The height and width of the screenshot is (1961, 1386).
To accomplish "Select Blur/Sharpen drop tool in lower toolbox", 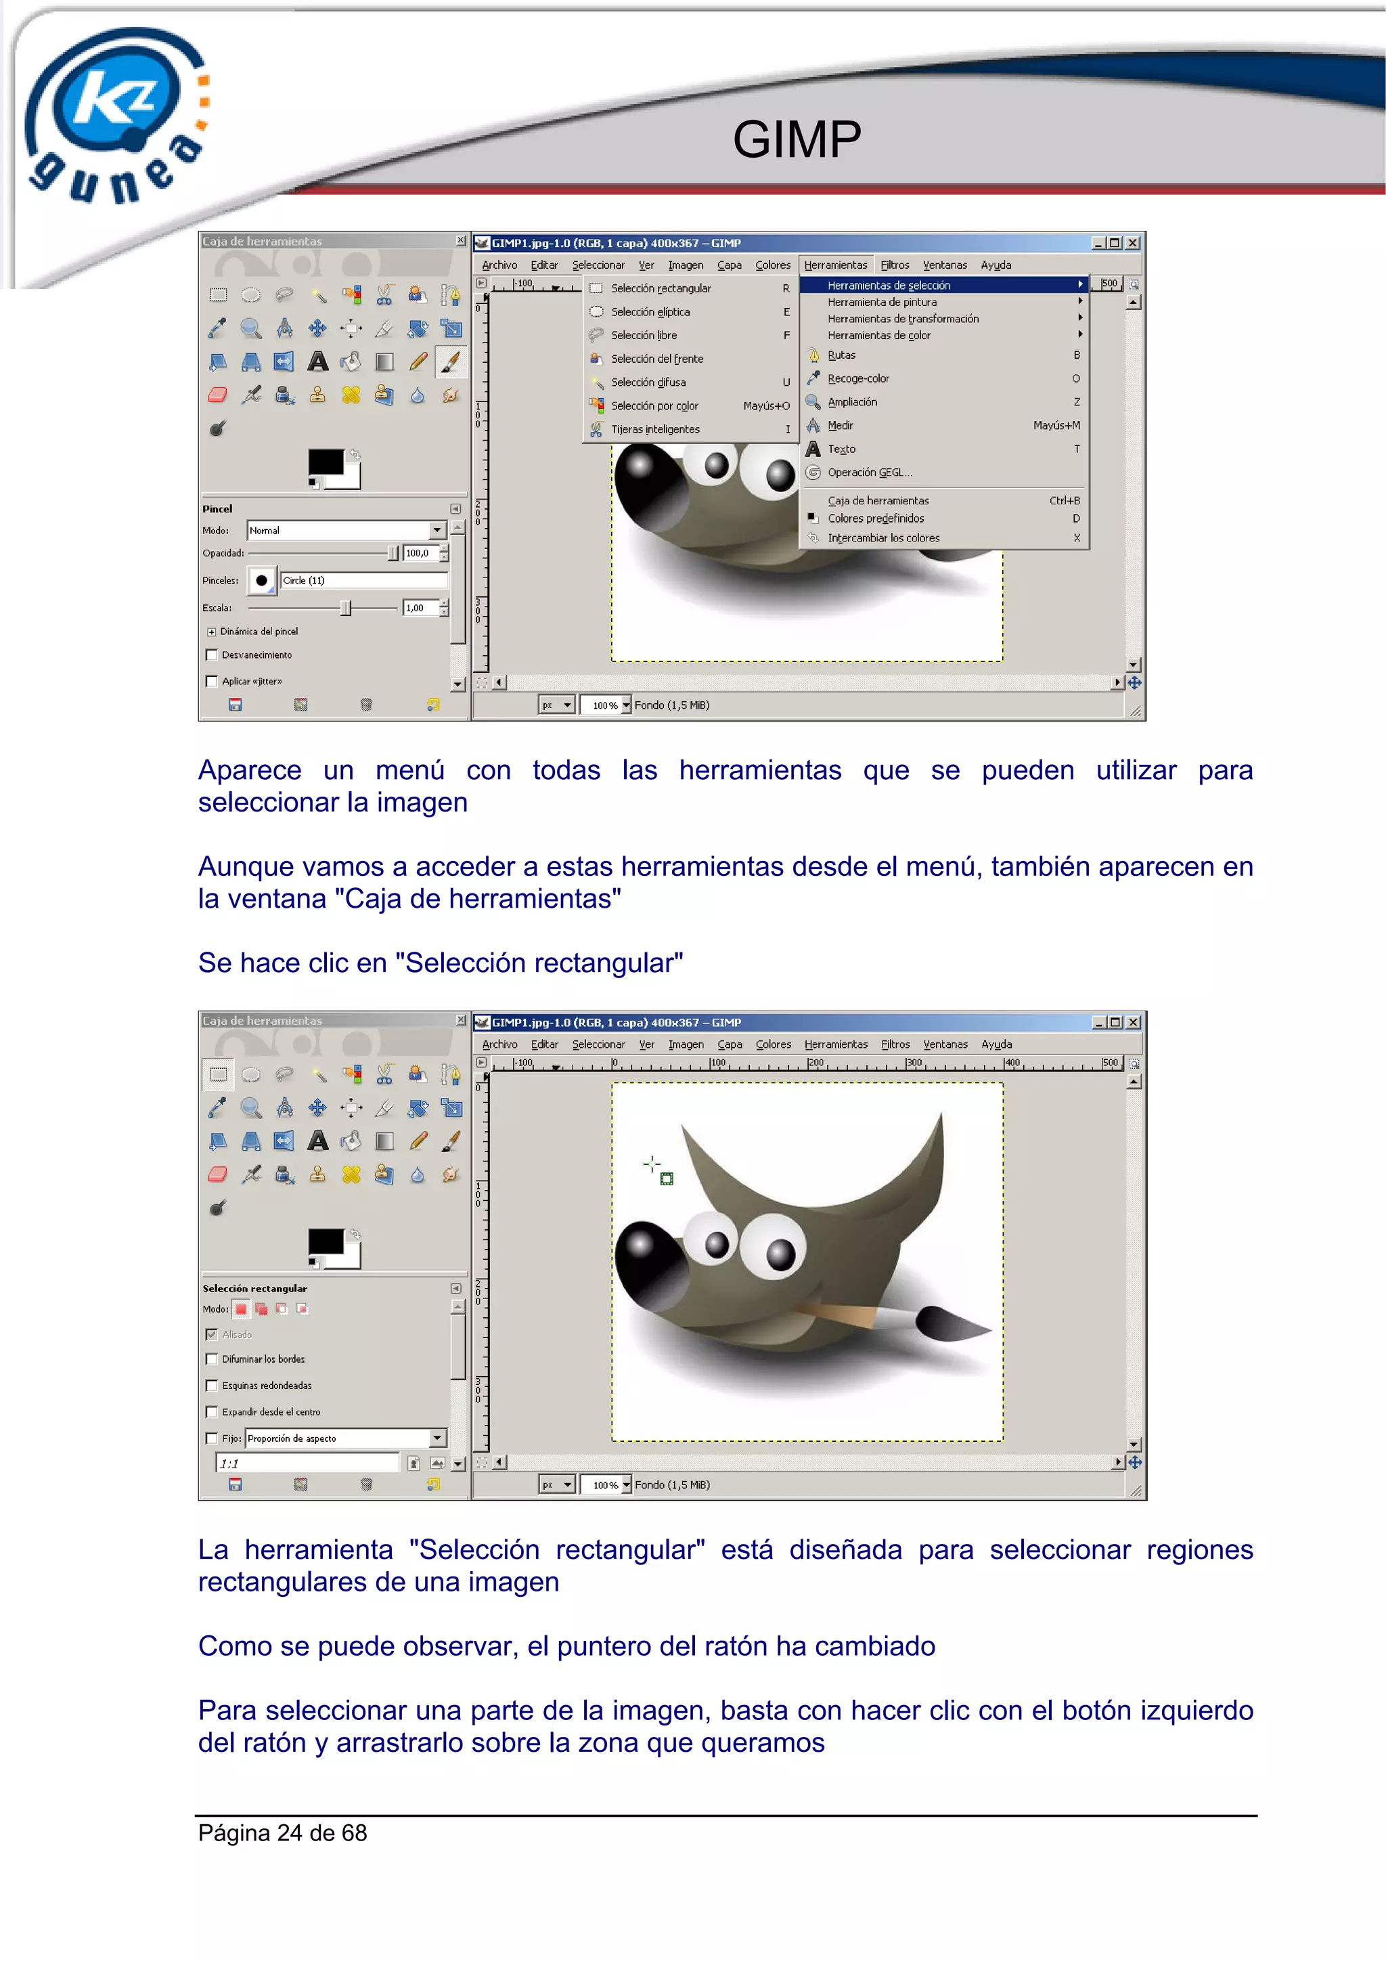I will [x=418, y=1175].
